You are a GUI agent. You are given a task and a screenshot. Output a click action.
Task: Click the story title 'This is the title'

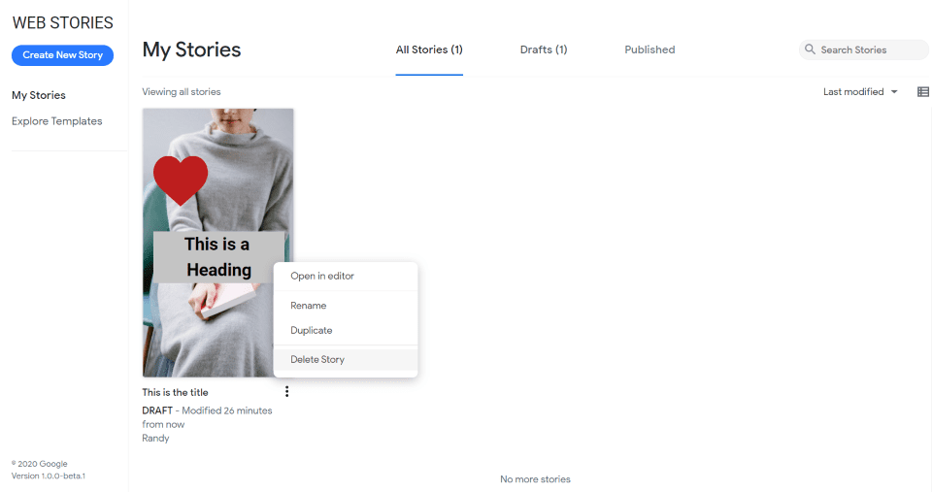coord(175,392)
